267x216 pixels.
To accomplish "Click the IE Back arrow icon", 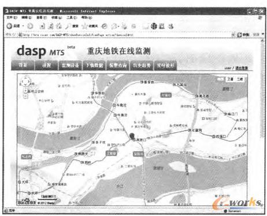I will tap(9, 26).
